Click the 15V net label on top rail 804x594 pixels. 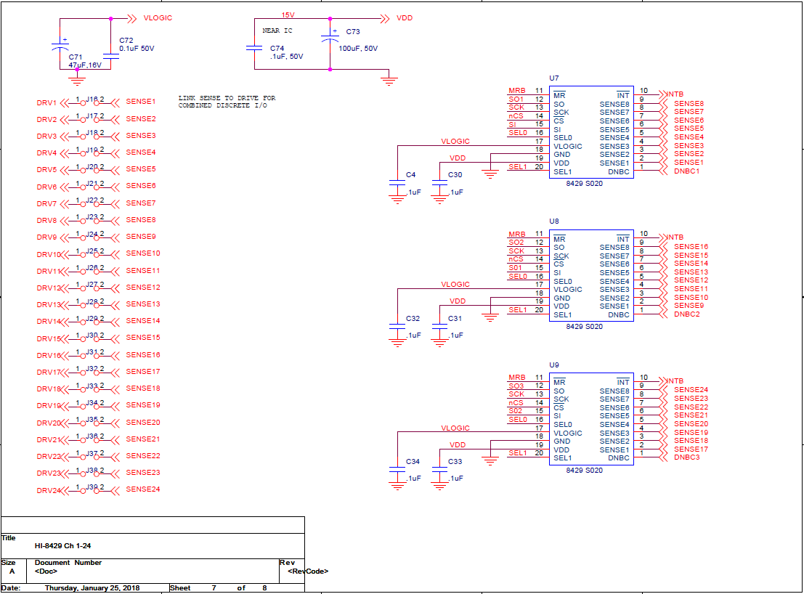point(288,15)
